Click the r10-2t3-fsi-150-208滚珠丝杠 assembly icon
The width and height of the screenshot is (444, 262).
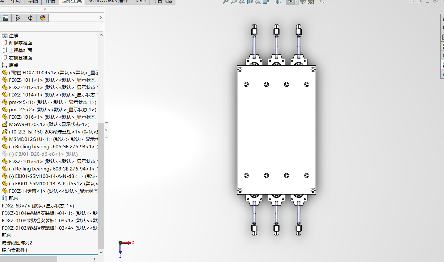(5, 132)
